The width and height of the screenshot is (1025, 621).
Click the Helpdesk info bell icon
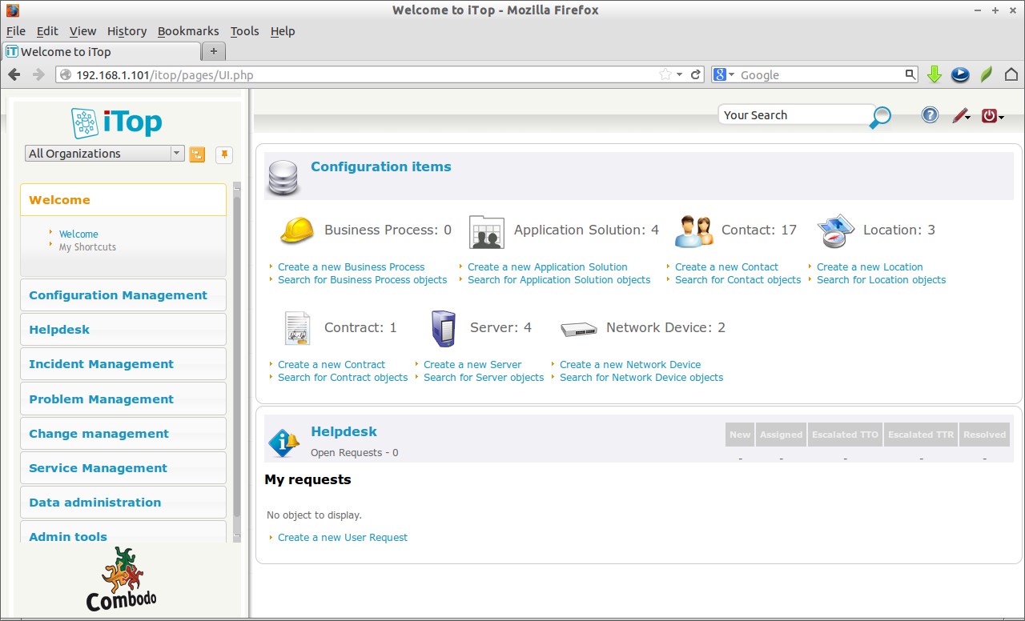pyautogui.click(x=283, y=442)
